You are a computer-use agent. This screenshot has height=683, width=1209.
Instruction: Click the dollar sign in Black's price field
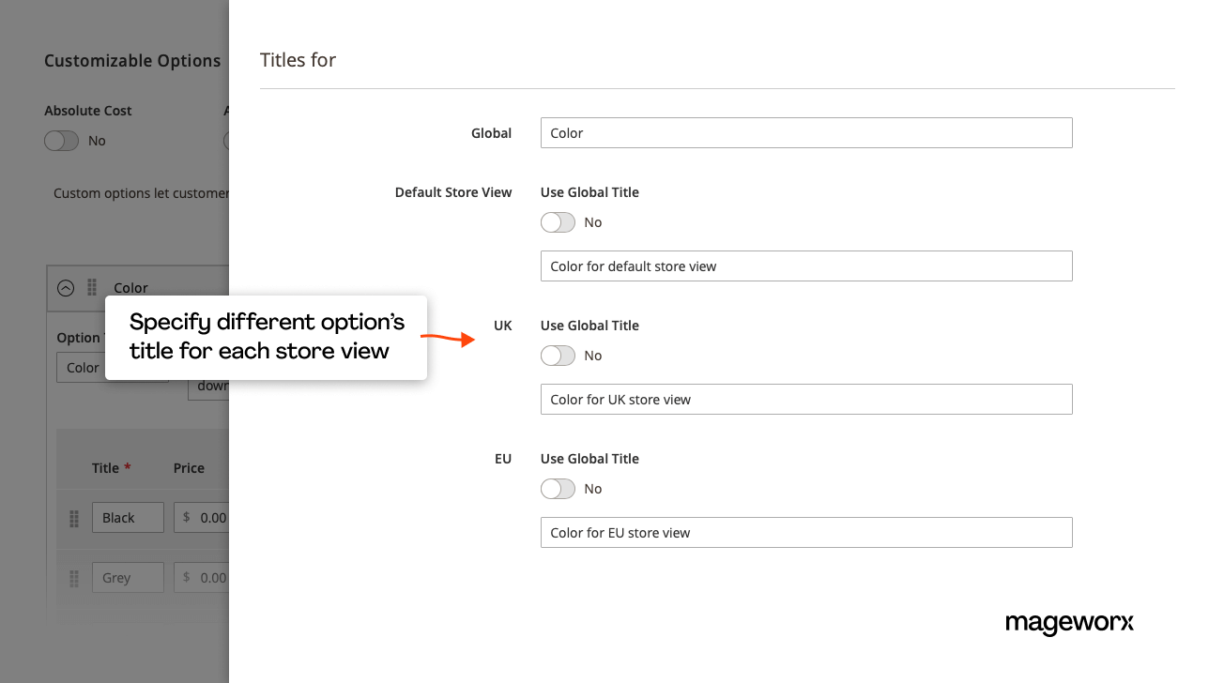tap(185, 517)
